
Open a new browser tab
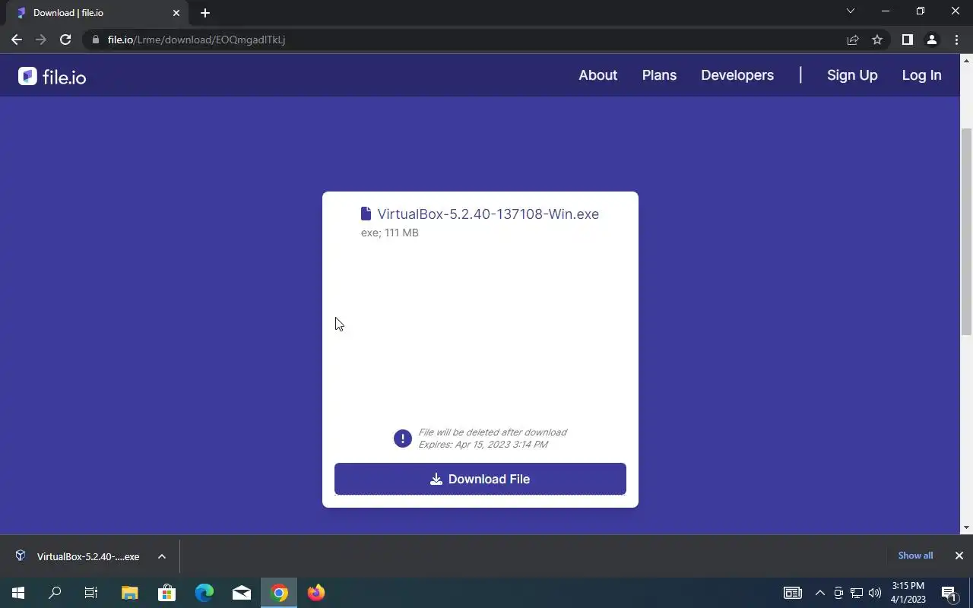(205, 13)
